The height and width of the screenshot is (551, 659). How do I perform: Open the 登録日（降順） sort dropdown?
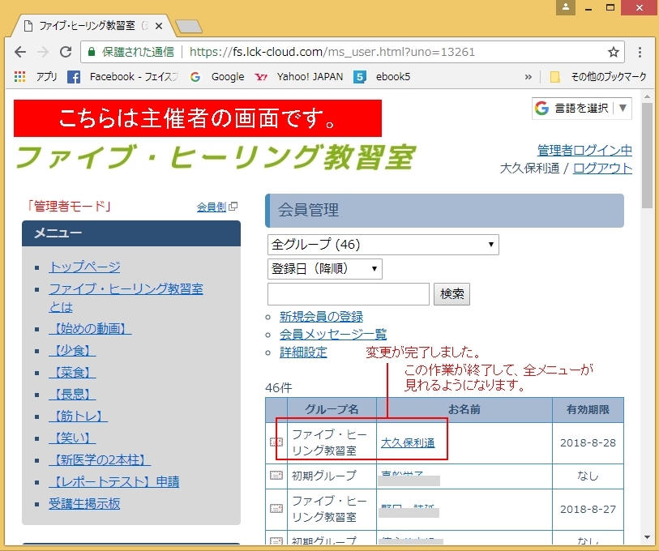324,269
